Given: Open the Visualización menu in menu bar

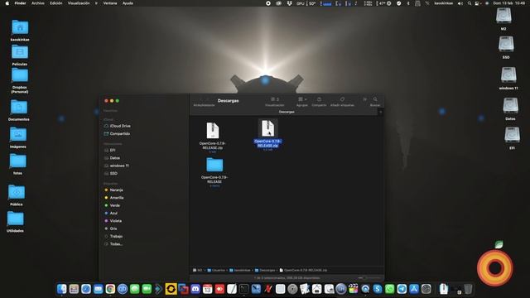Looking at the screenshot, I should pyautogui.click(x=79, y=3).
